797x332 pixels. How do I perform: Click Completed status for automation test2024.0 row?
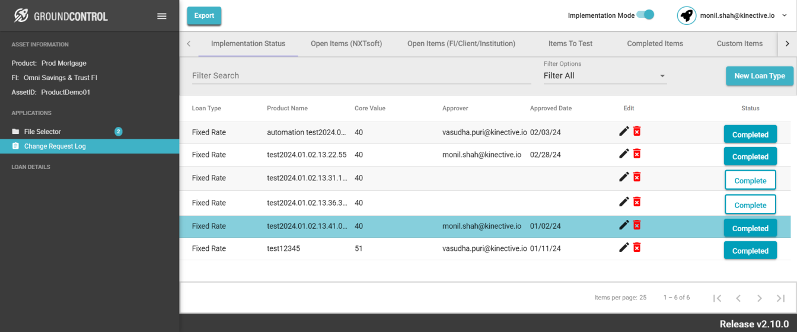750,135
